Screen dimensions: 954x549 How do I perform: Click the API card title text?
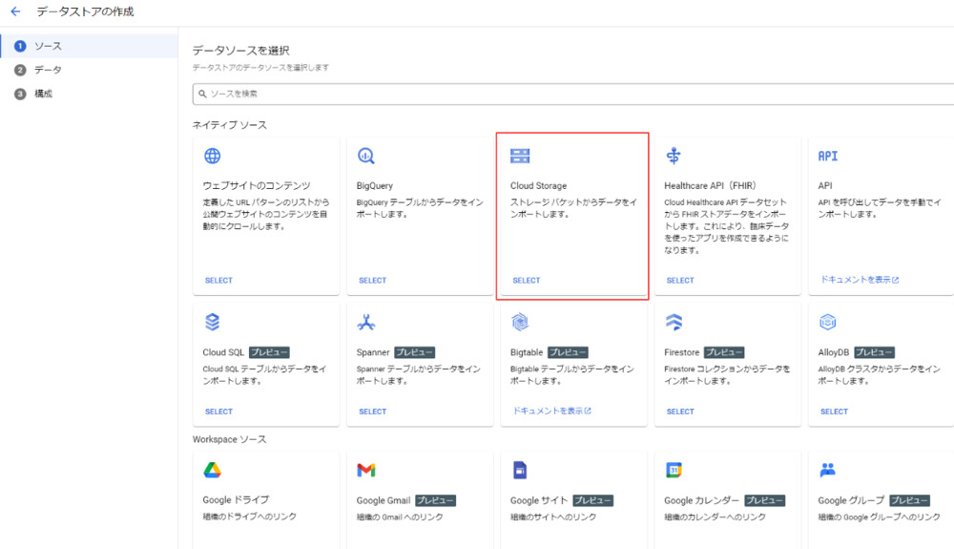point(825,185)
